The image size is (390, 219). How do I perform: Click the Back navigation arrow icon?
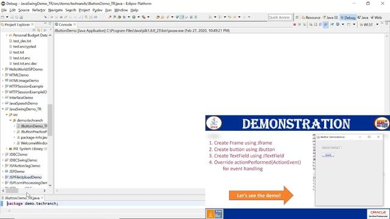235,17
